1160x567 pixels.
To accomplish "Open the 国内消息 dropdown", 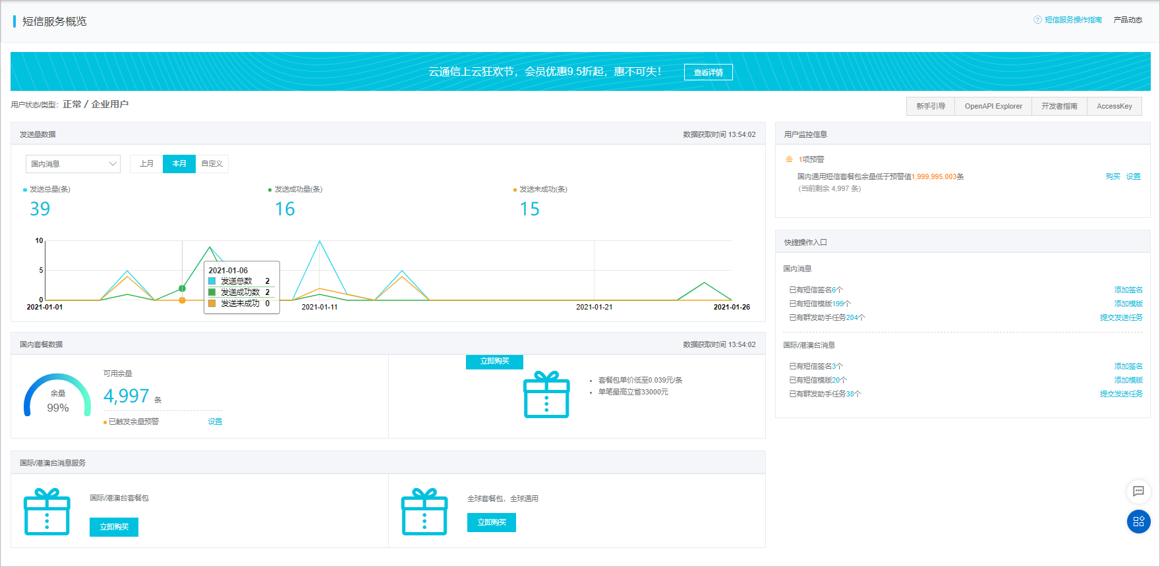I will tap(73, 163).
